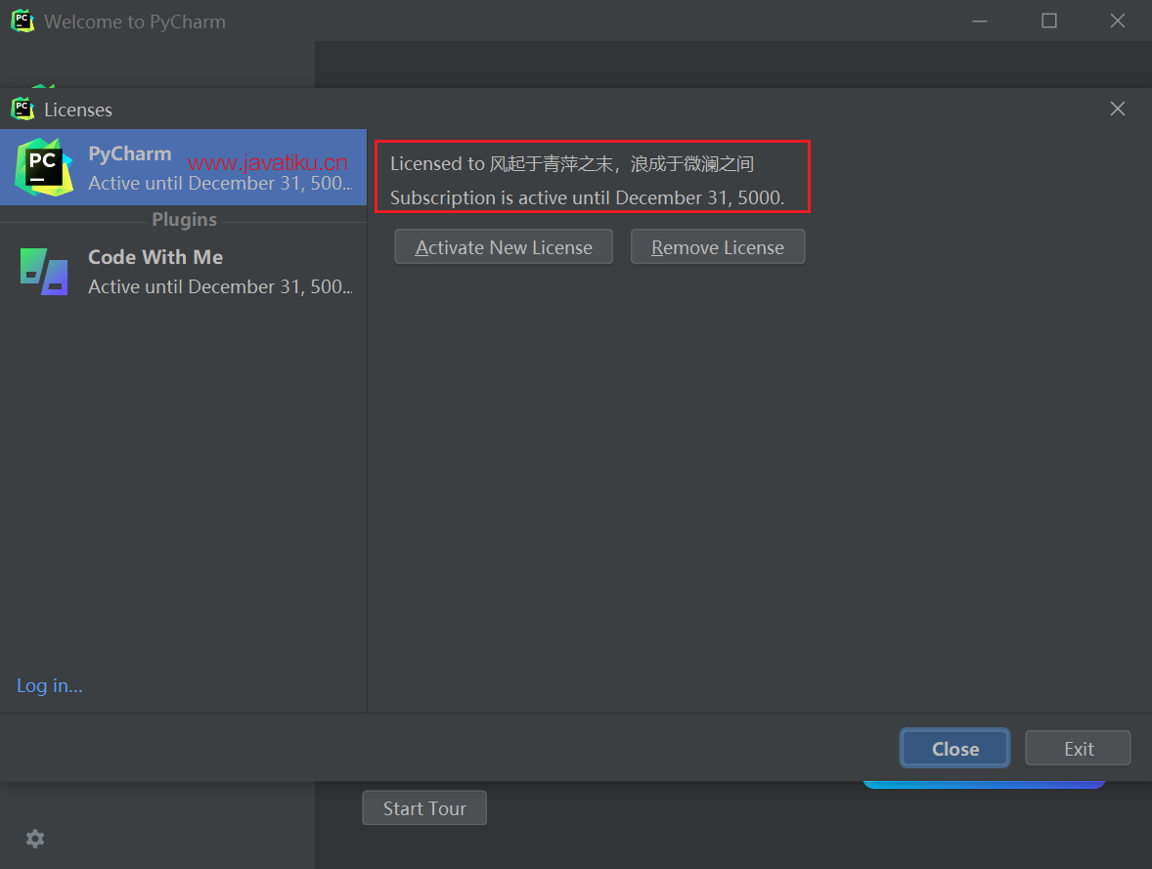
Task: Minimize the Welcome to PyCharm window
Action: pyautogui.click(x=980, y=21)
